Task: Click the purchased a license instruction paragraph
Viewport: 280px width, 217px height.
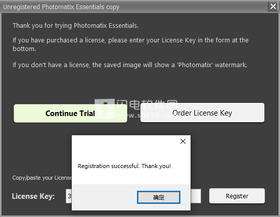Action: 130,44
